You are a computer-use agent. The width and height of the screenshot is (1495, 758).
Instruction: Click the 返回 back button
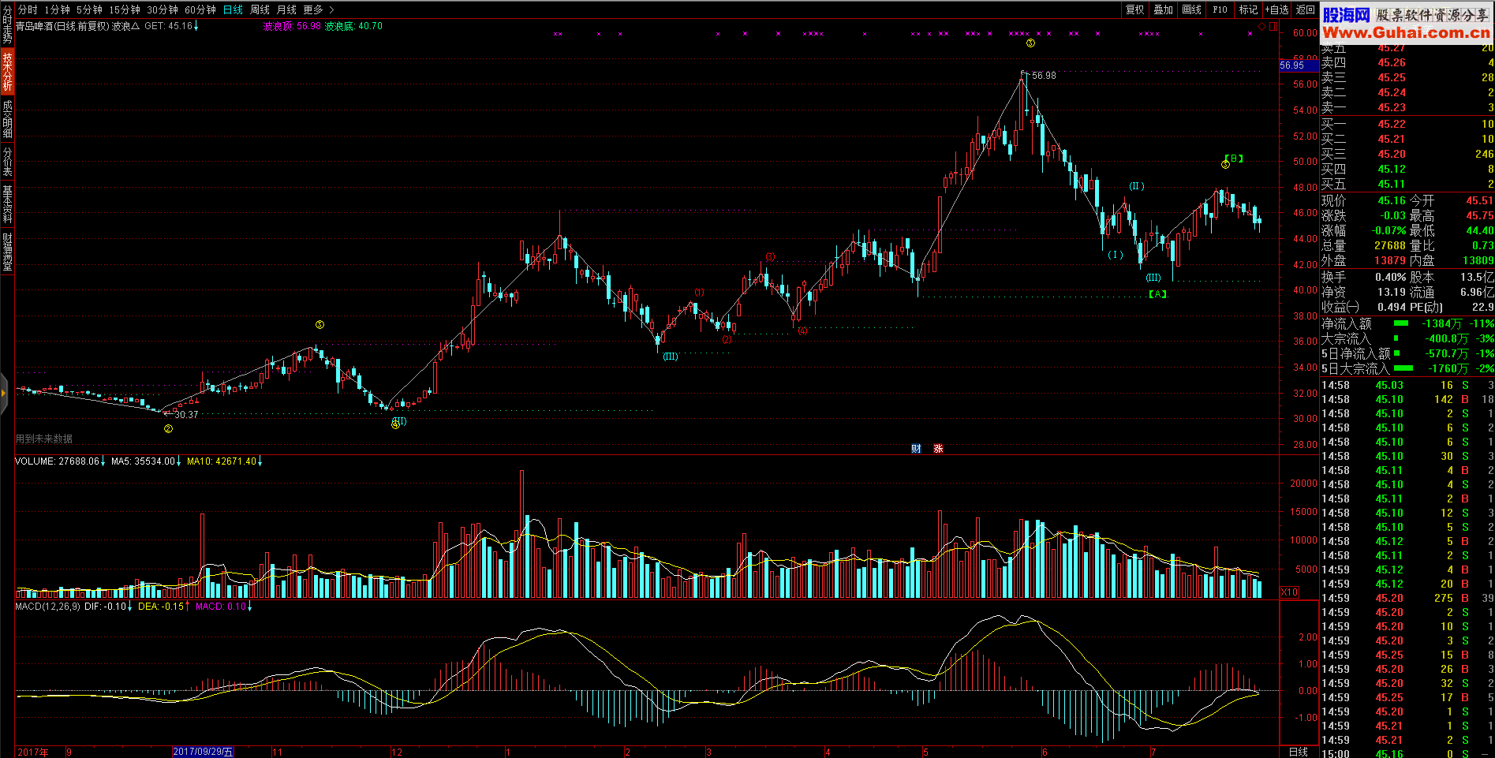tap(1306, 9)
